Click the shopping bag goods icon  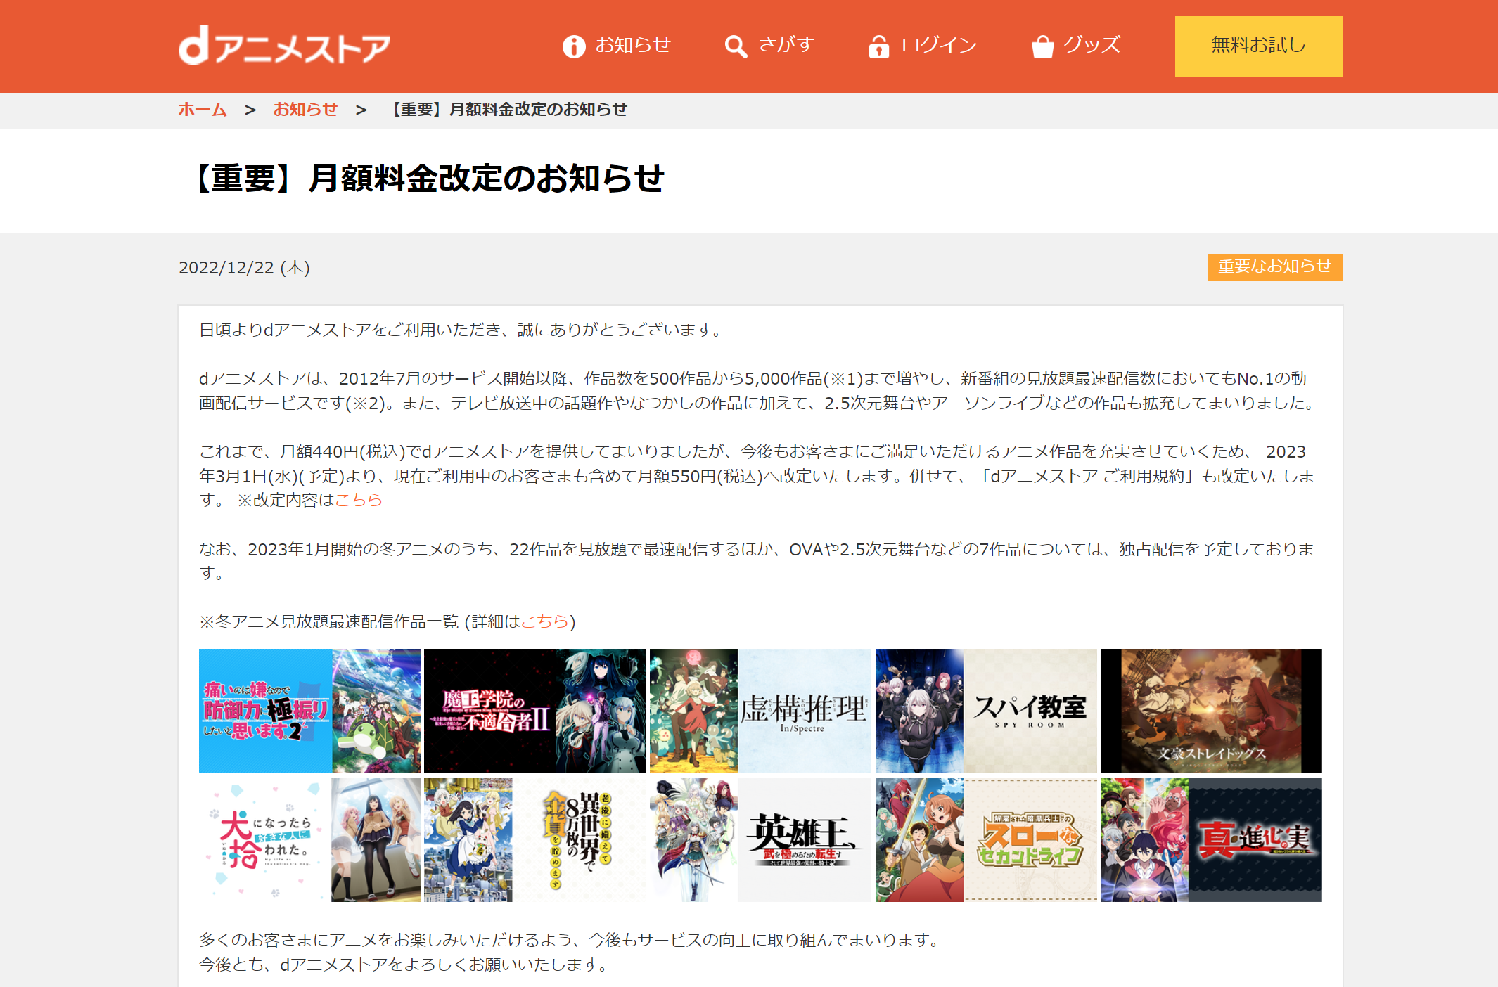pos(1042,46)
